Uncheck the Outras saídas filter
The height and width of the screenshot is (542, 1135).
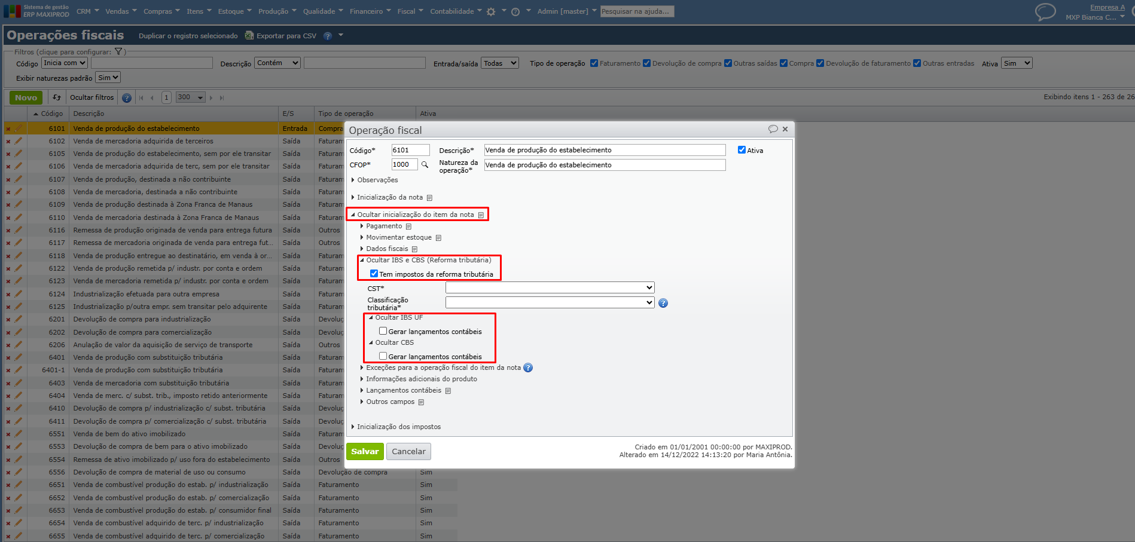click(x=728, y=63)
